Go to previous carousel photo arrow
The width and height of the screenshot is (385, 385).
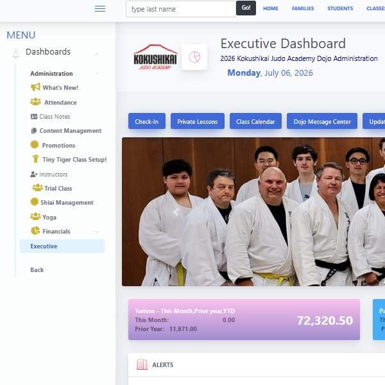(176, 212)
